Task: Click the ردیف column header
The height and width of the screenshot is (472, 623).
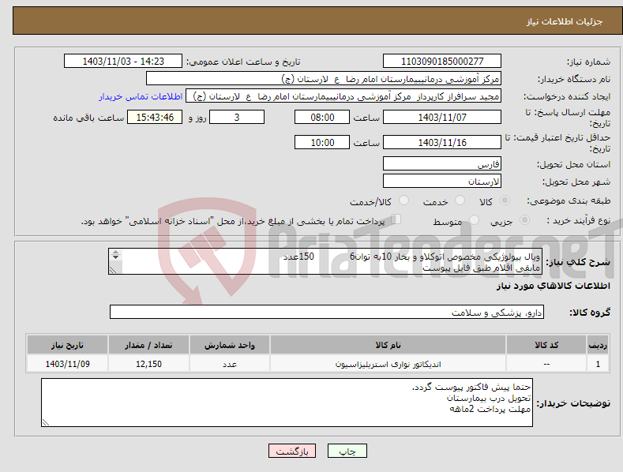Action: (598, 345)
